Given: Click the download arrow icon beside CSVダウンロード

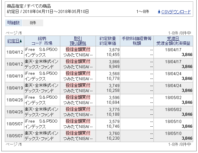Looking at the screenshot, I should tap(159, 12).
